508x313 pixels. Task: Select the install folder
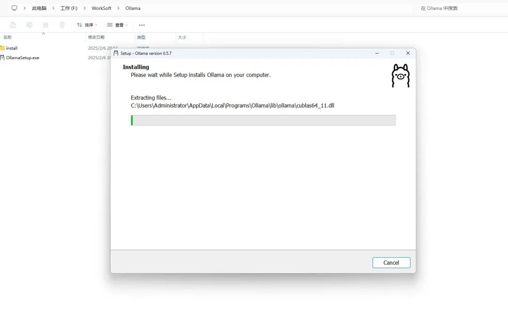click(x=11, y=48)
